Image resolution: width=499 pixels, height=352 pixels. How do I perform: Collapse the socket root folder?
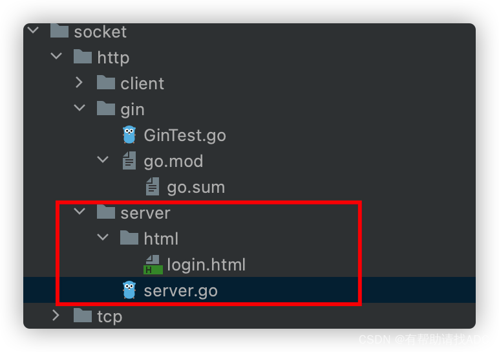click(x=33, y=30)
